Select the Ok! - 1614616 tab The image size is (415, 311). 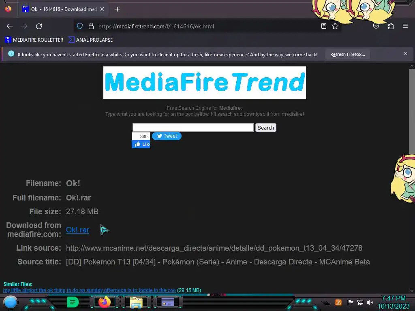tap(64, 9)
